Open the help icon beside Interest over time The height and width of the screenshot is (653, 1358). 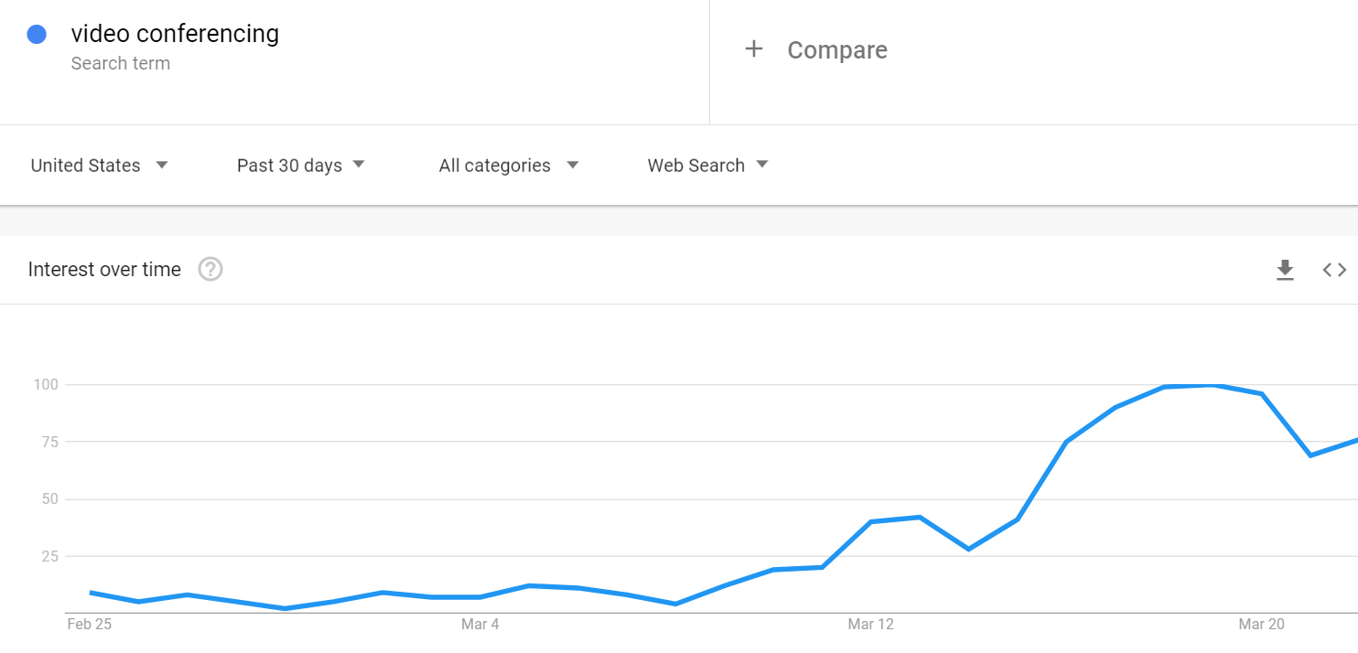tap(210, 270)
